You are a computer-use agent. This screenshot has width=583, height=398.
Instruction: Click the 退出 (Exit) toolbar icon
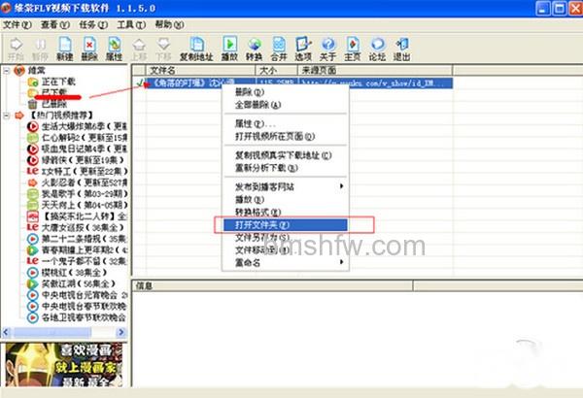coord(402,49)
